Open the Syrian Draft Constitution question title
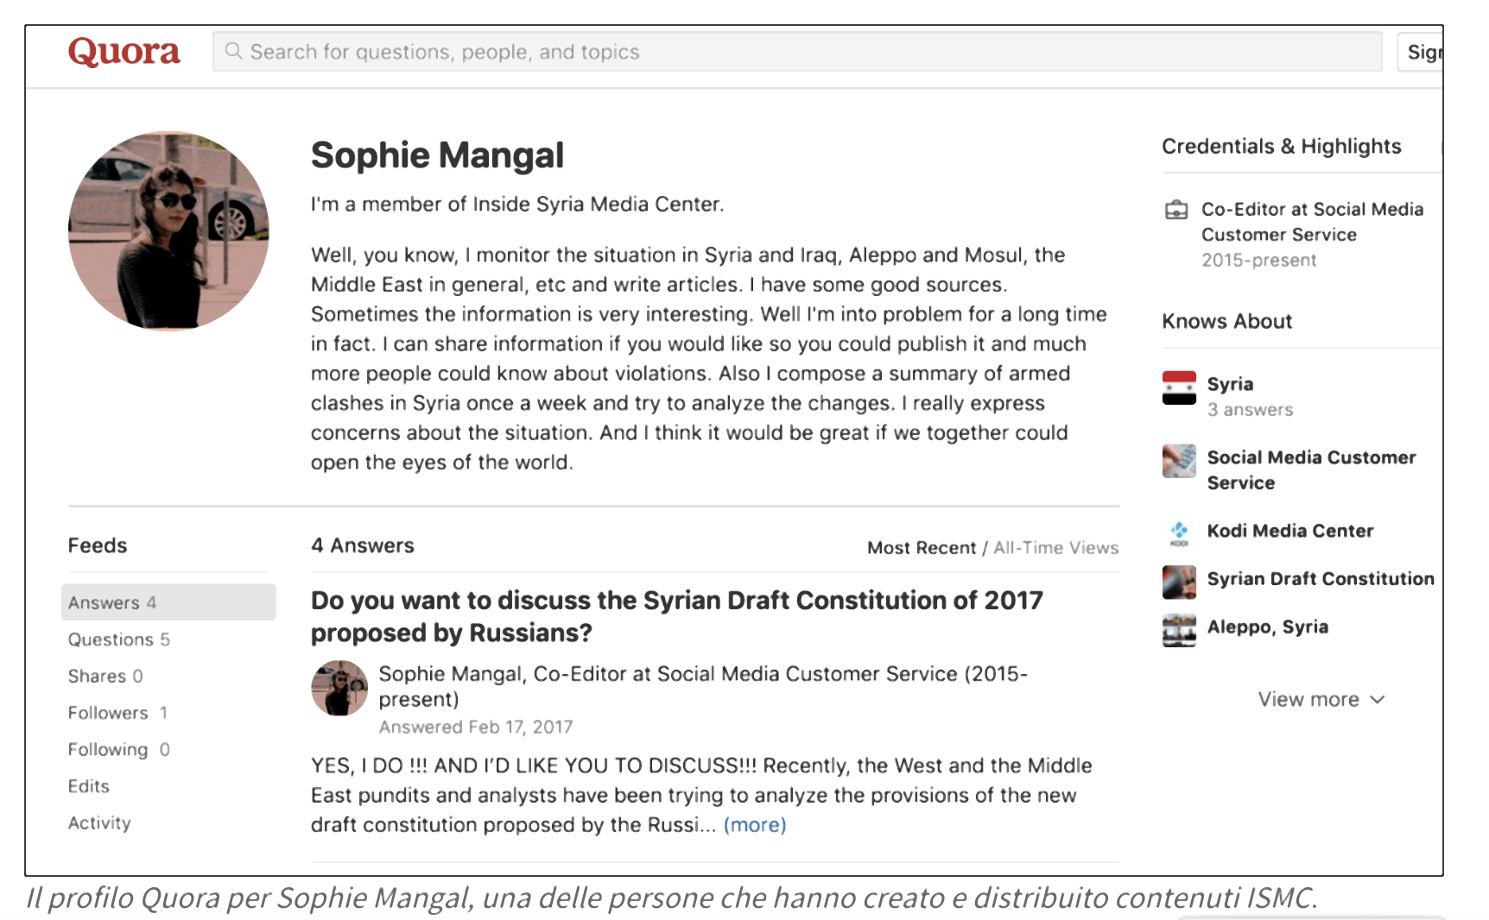The width and height of the screenshot is (1489, 920). (677, 616)
